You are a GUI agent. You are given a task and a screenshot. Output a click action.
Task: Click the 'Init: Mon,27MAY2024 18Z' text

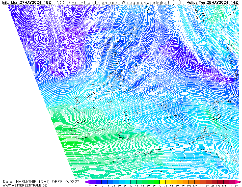click(x=26, y=3)
